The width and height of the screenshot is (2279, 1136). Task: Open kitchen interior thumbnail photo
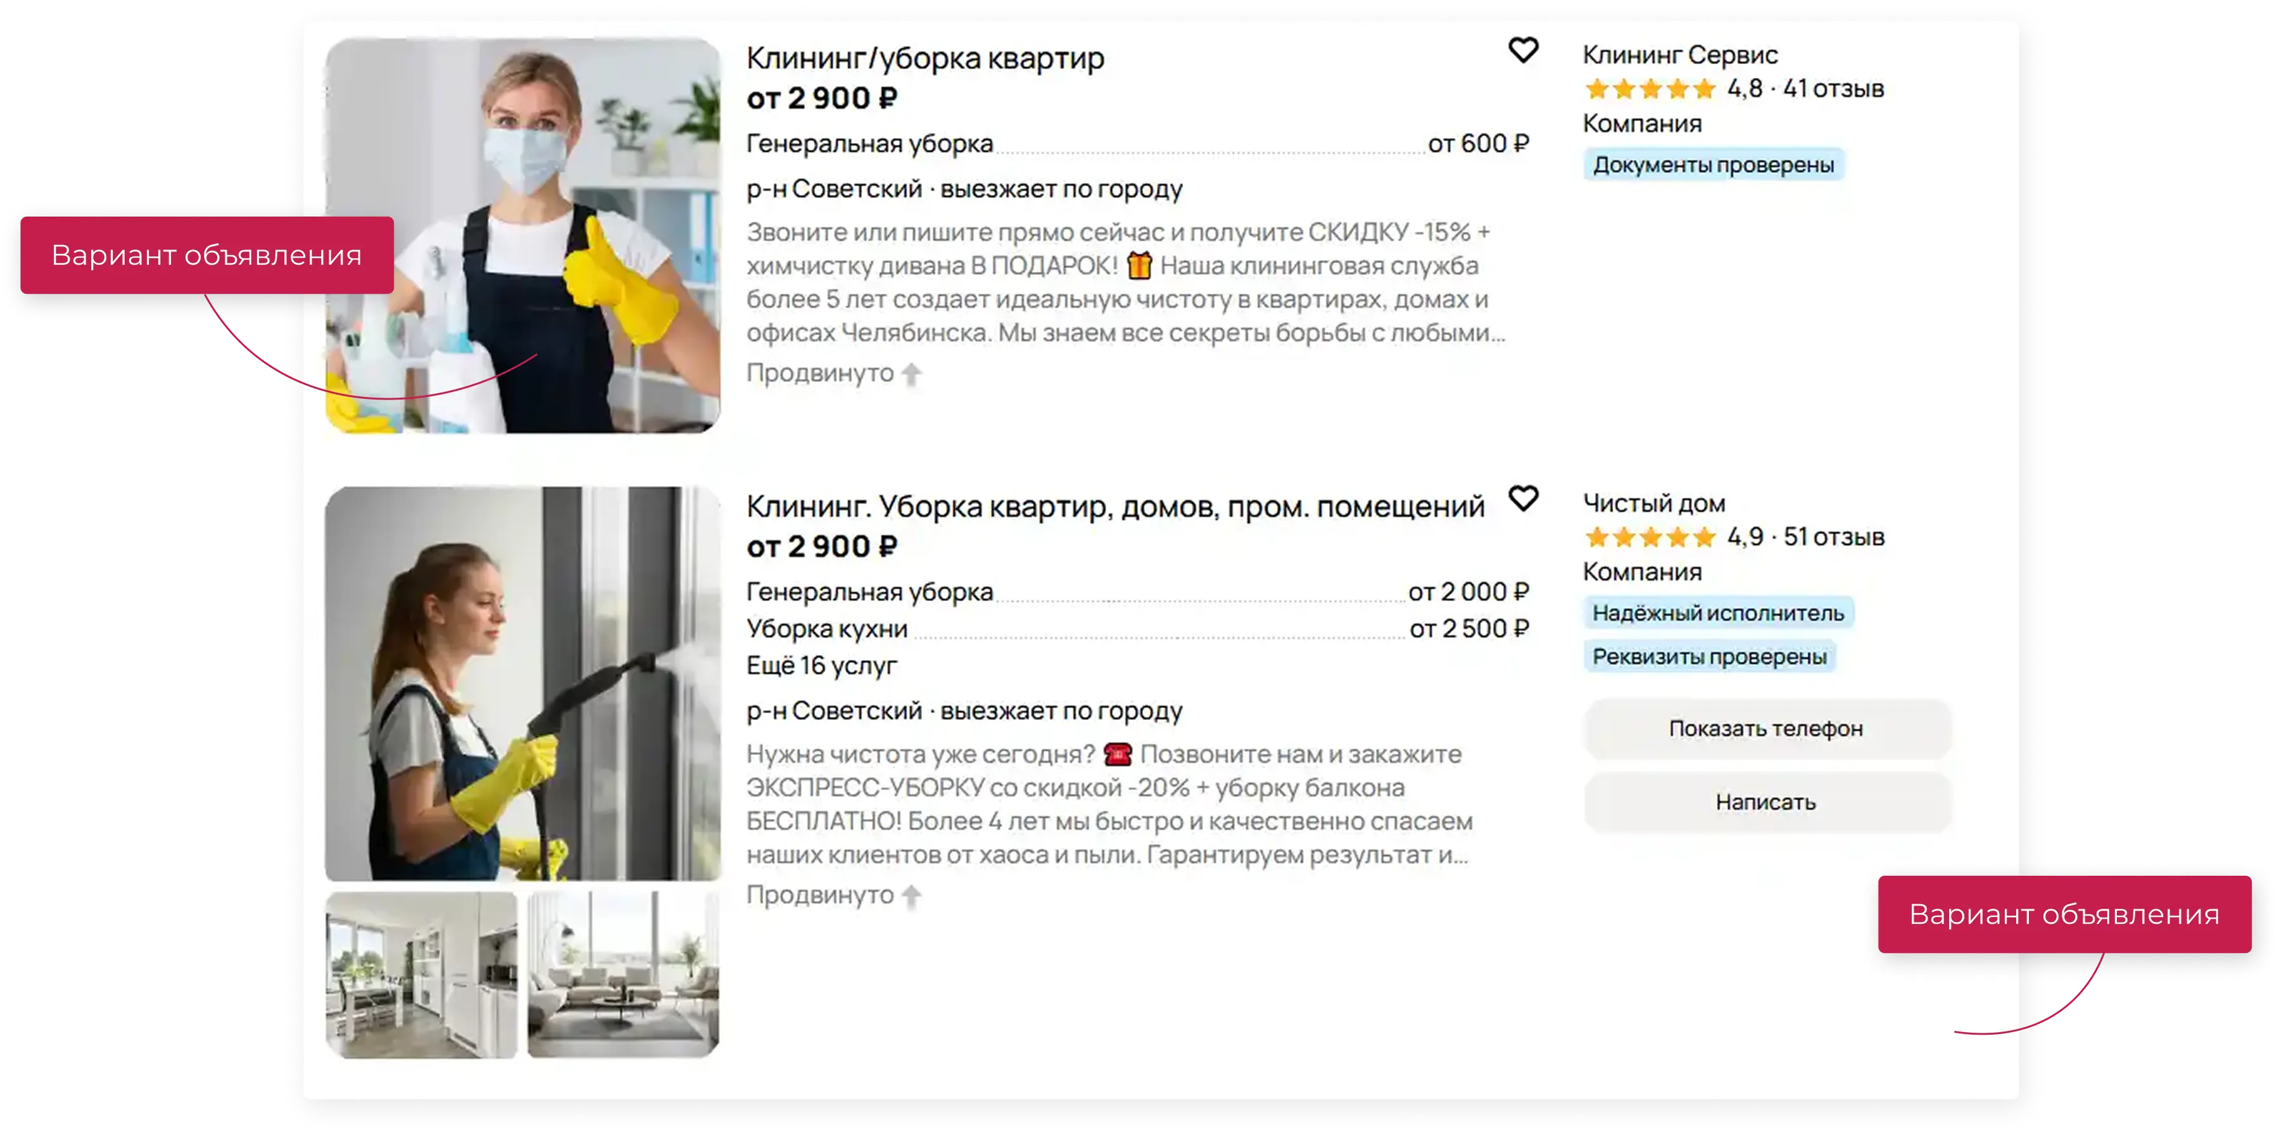[421, 974]
